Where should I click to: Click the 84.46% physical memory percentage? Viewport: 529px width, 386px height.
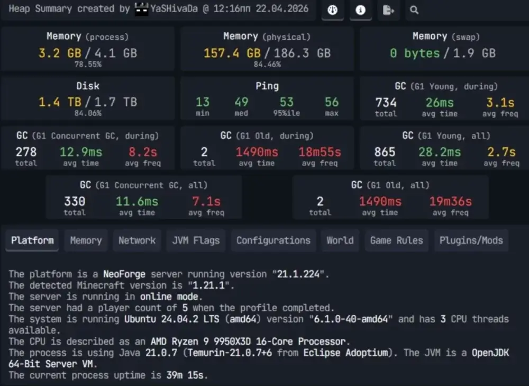267,64
